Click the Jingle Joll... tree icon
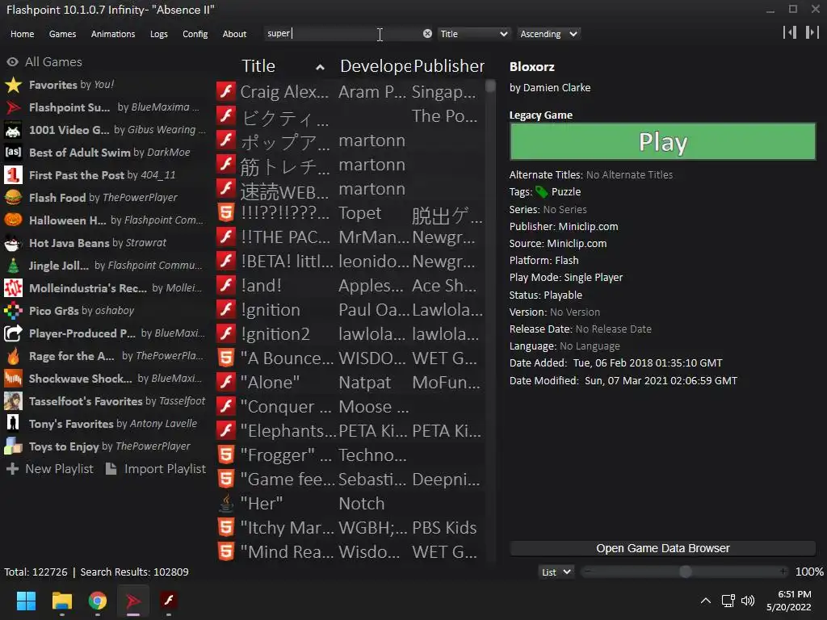827x620 pixels. (13, 266)
